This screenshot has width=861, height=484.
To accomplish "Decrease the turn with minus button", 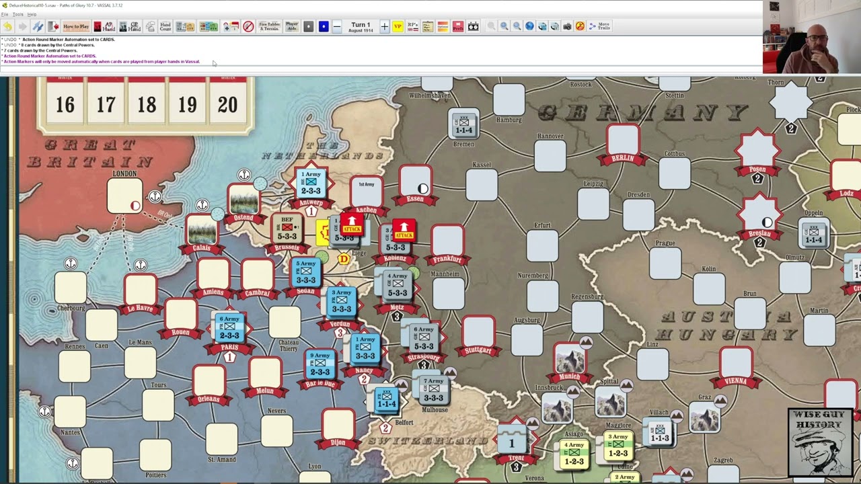I will click(337, 26).
